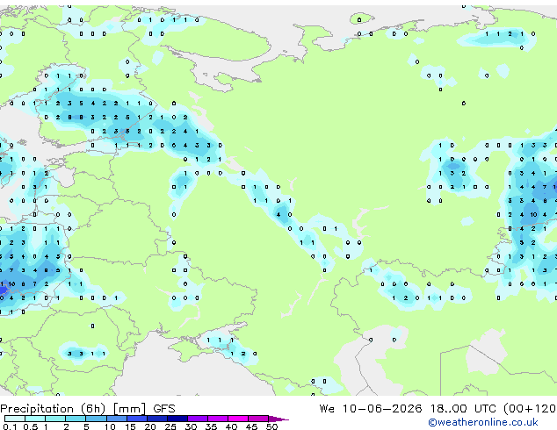Click the '25' legend scale label
This screenshot has height=430, width=557.
[x=170, y=426]
